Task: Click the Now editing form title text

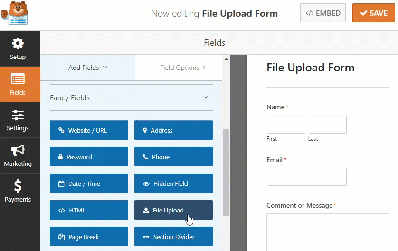Action: click(214, 13)
